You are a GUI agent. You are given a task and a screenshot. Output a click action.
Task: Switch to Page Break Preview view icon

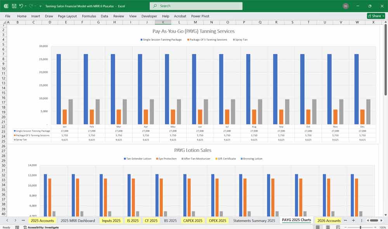coord(338,227)
